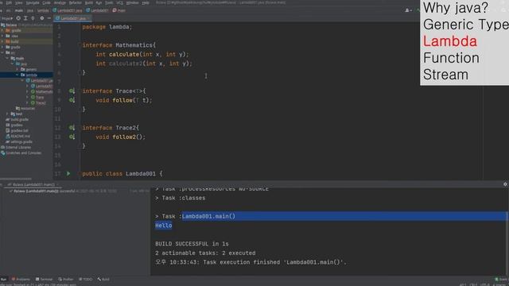Open the Run tool window button
509x286 pixels.
[x=3, y=279]
